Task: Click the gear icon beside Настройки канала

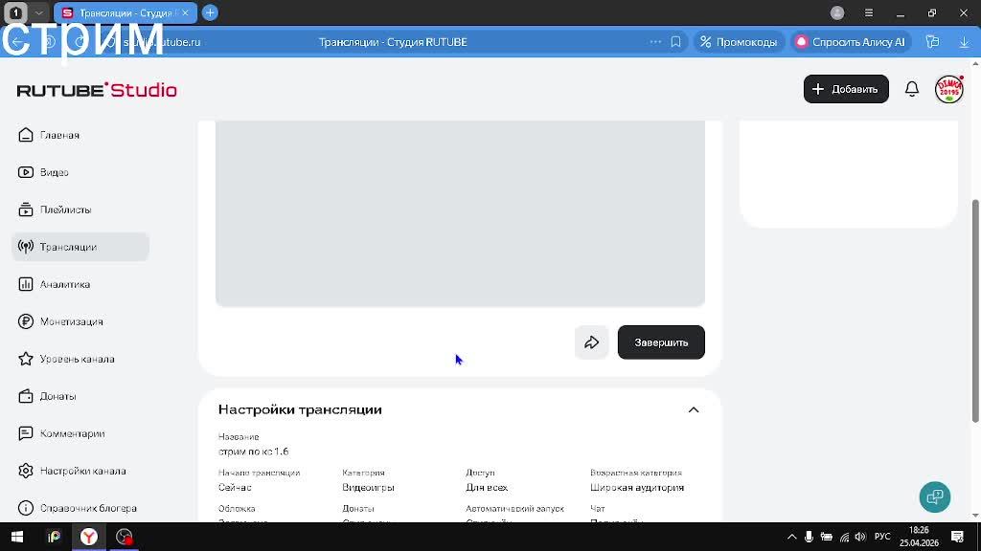Action: click(26, 471)
